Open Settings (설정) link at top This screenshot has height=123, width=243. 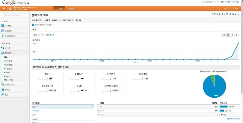[222, 2]
